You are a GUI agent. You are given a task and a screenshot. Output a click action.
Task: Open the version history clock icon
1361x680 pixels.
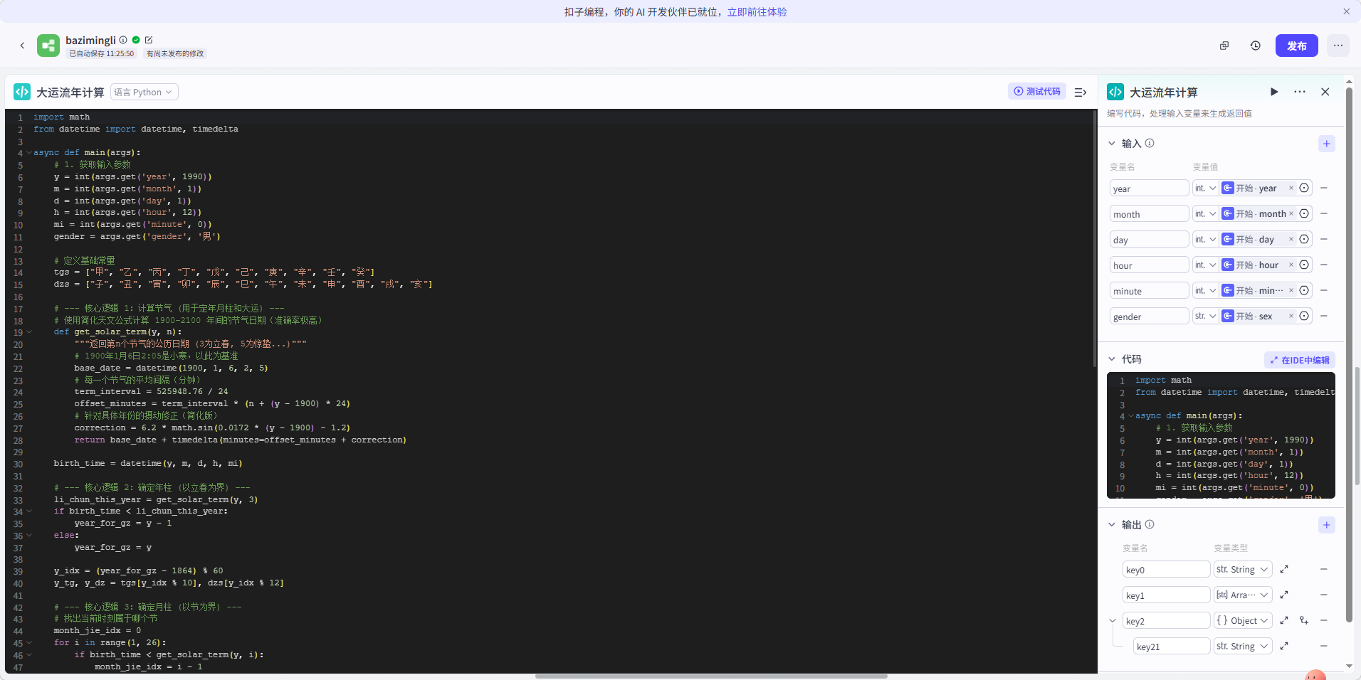click(x=1255, y=46)
